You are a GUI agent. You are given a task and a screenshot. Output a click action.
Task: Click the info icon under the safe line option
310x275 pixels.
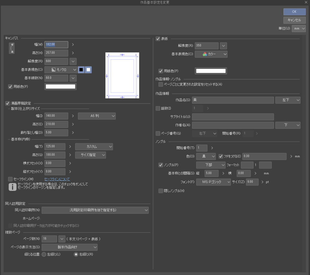click(x=12, y=186)
